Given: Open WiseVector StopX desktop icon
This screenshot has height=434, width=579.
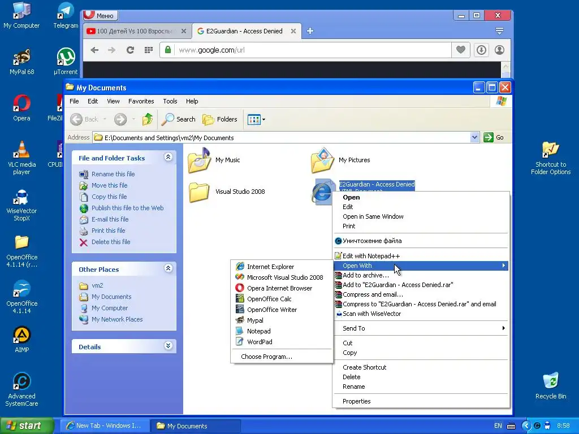Looking at the screenshot, I should [21, 205].
